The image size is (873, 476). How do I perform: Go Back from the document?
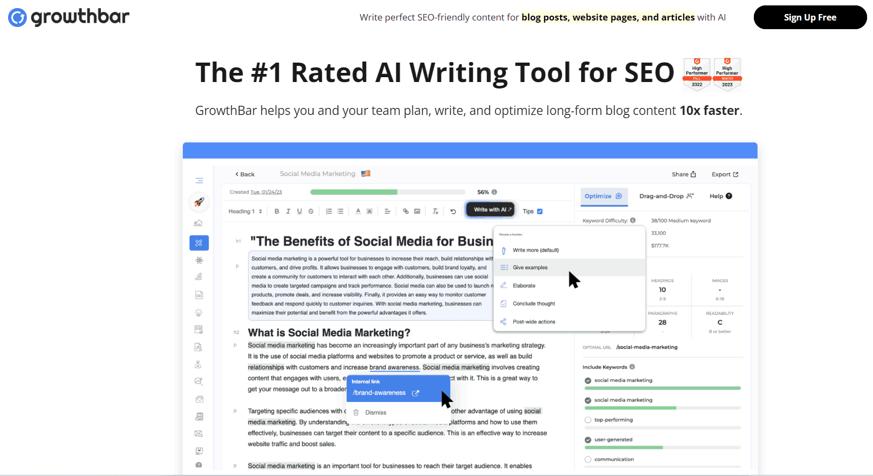click(245, 174)
